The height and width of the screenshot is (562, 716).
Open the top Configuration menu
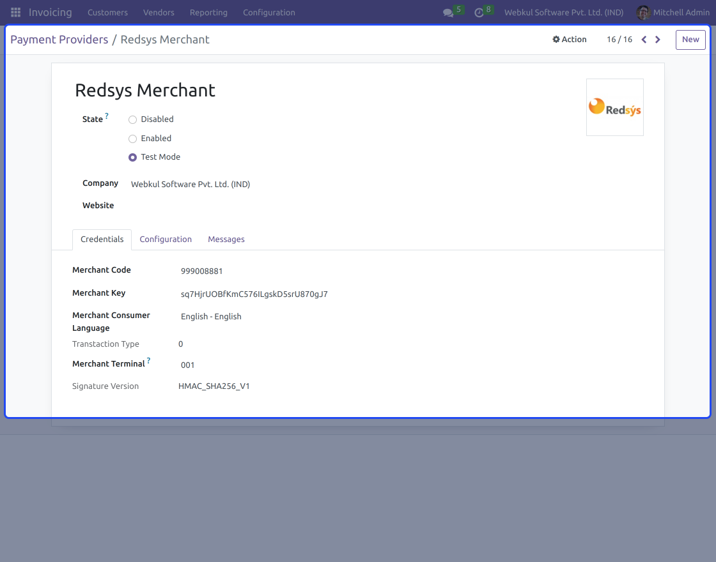(269, 12)
